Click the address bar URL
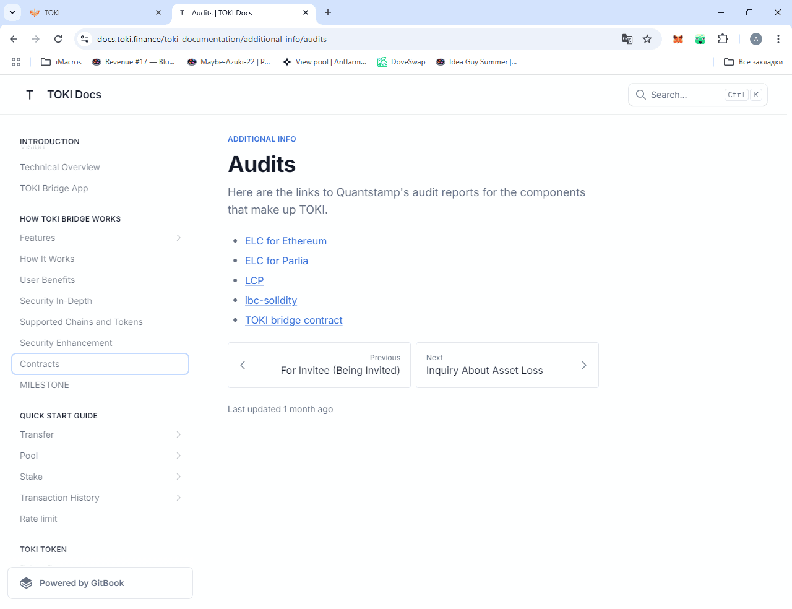 [x=212, y=39]
